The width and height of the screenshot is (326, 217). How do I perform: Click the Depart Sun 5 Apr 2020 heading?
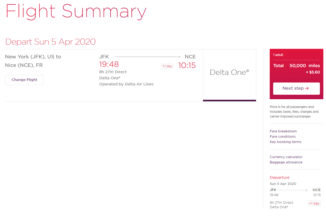50,42
